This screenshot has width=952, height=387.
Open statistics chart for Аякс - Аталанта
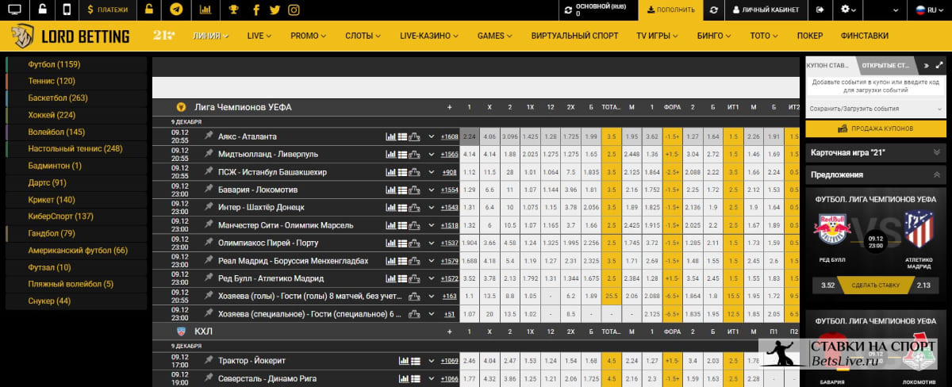pyautogui.click(x=390, y=136)
